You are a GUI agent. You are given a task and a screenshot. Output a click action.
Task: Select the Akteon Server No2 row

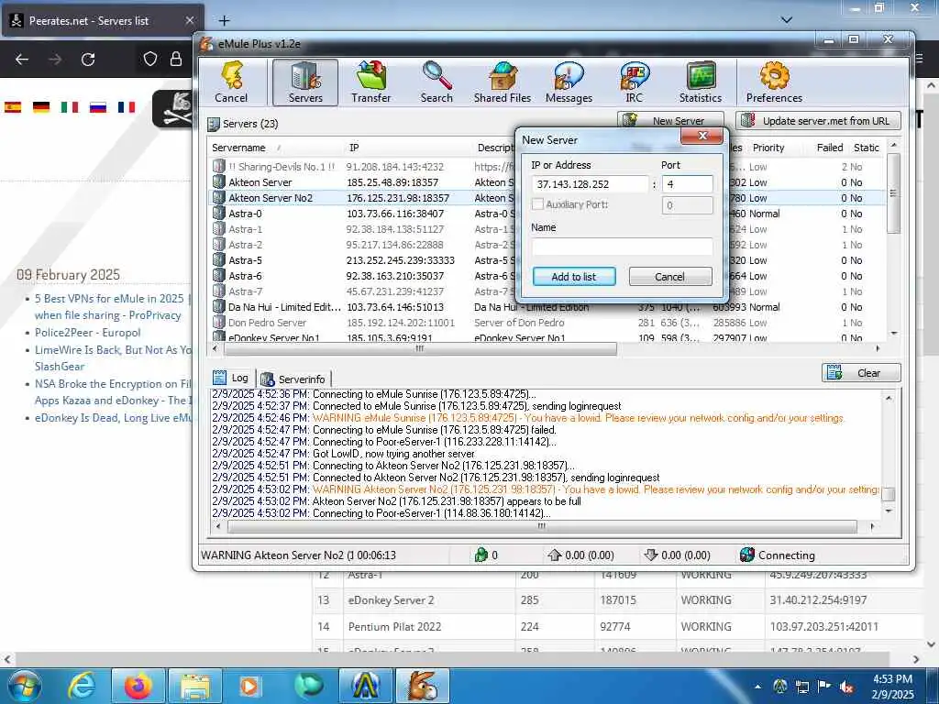547,198
